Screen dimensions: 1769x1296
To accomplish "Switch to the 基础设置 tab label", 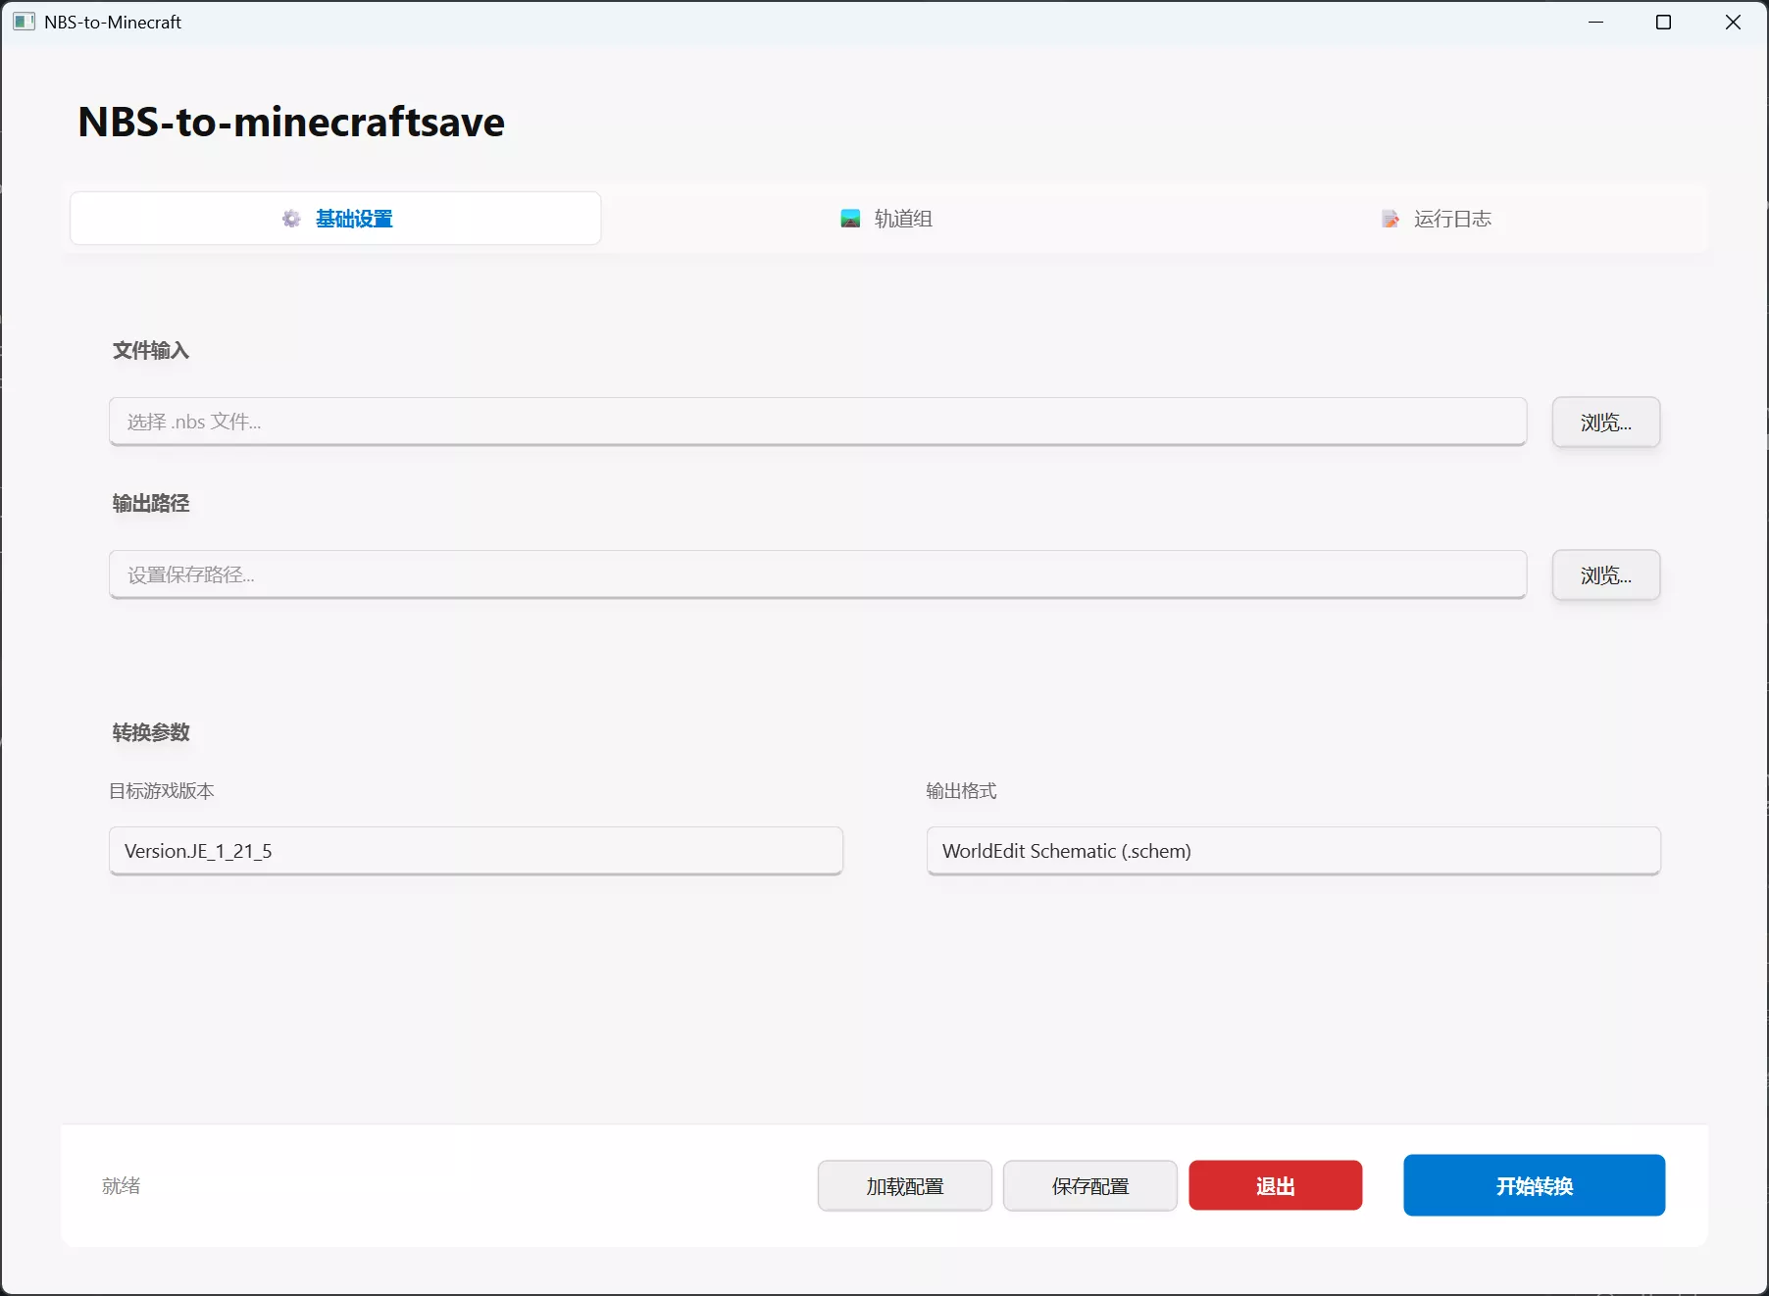I will [354, 219].
